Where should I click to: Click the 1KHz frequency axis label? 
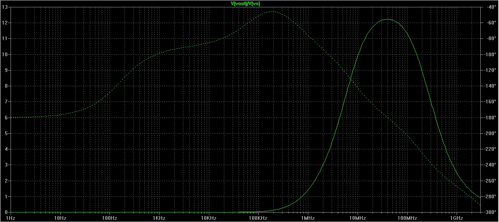coord(159,218)
